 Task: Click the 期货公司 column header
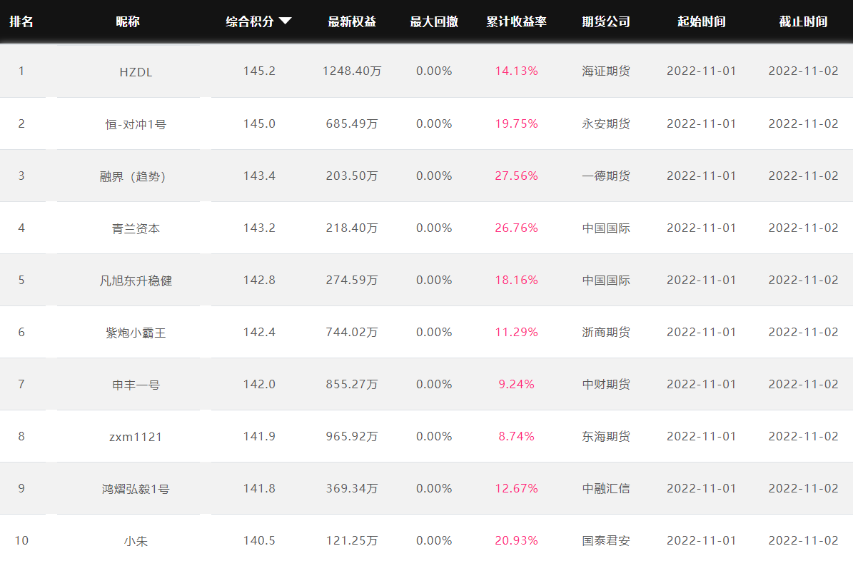pyautogui.click(x=606, y=21)
